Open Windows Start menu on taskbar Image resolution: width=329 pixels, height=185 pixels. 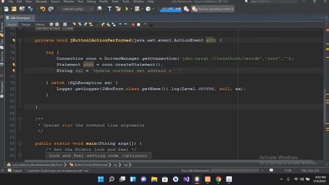click(101, 179)
